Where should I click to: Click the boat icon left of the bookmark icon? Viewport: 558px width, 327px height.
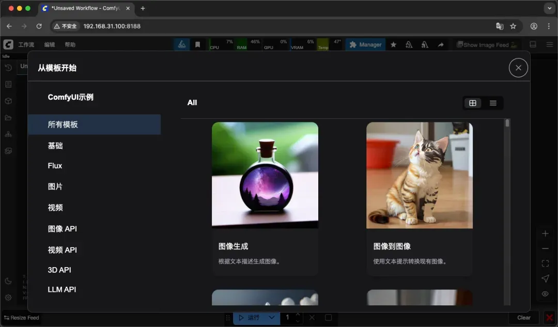(182, 44)
